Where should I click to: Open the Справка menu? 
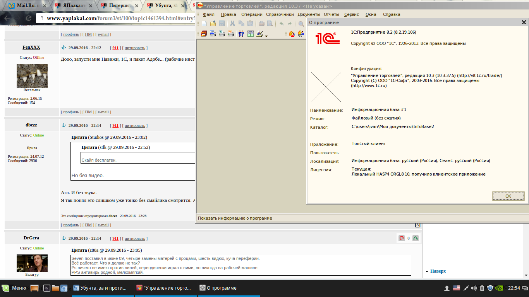[x=392, y=14]
